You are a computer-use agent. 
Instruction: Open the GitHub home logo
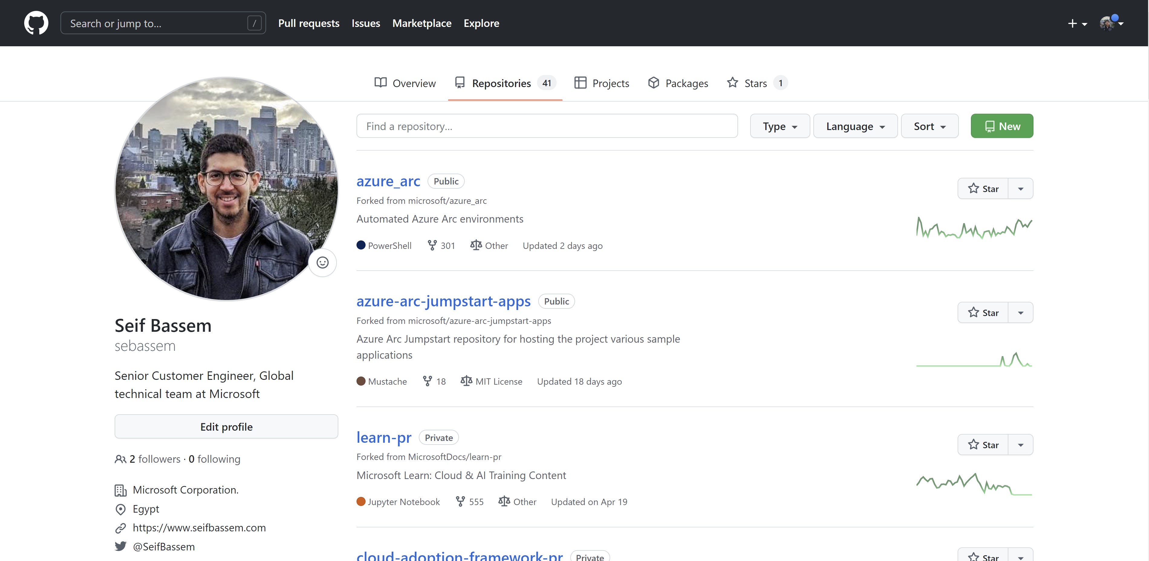[36, 23]
